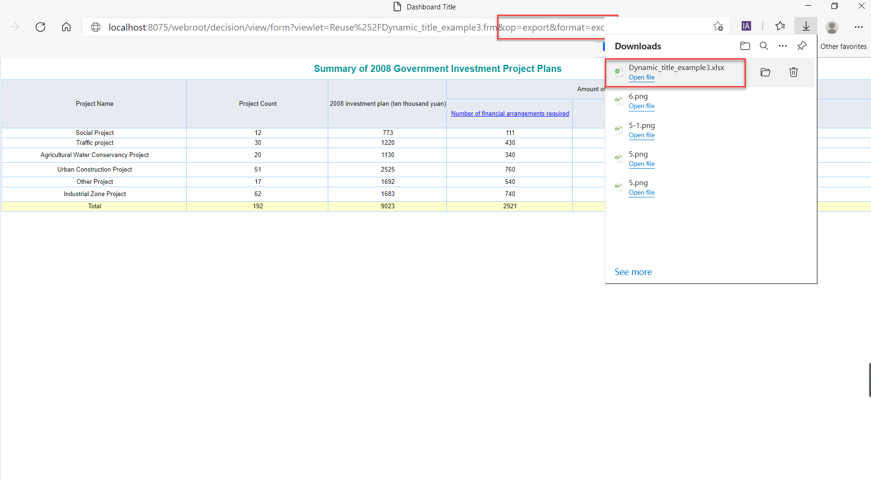
Task: Open the Downloads folder icon in header
Action: 745,46
